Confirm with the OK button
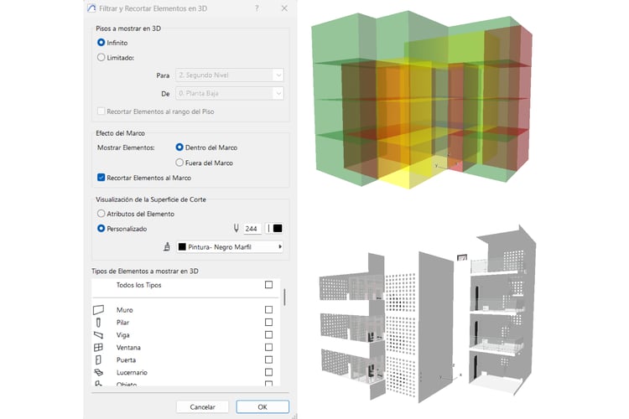629x419 pixels. [263, 406]
